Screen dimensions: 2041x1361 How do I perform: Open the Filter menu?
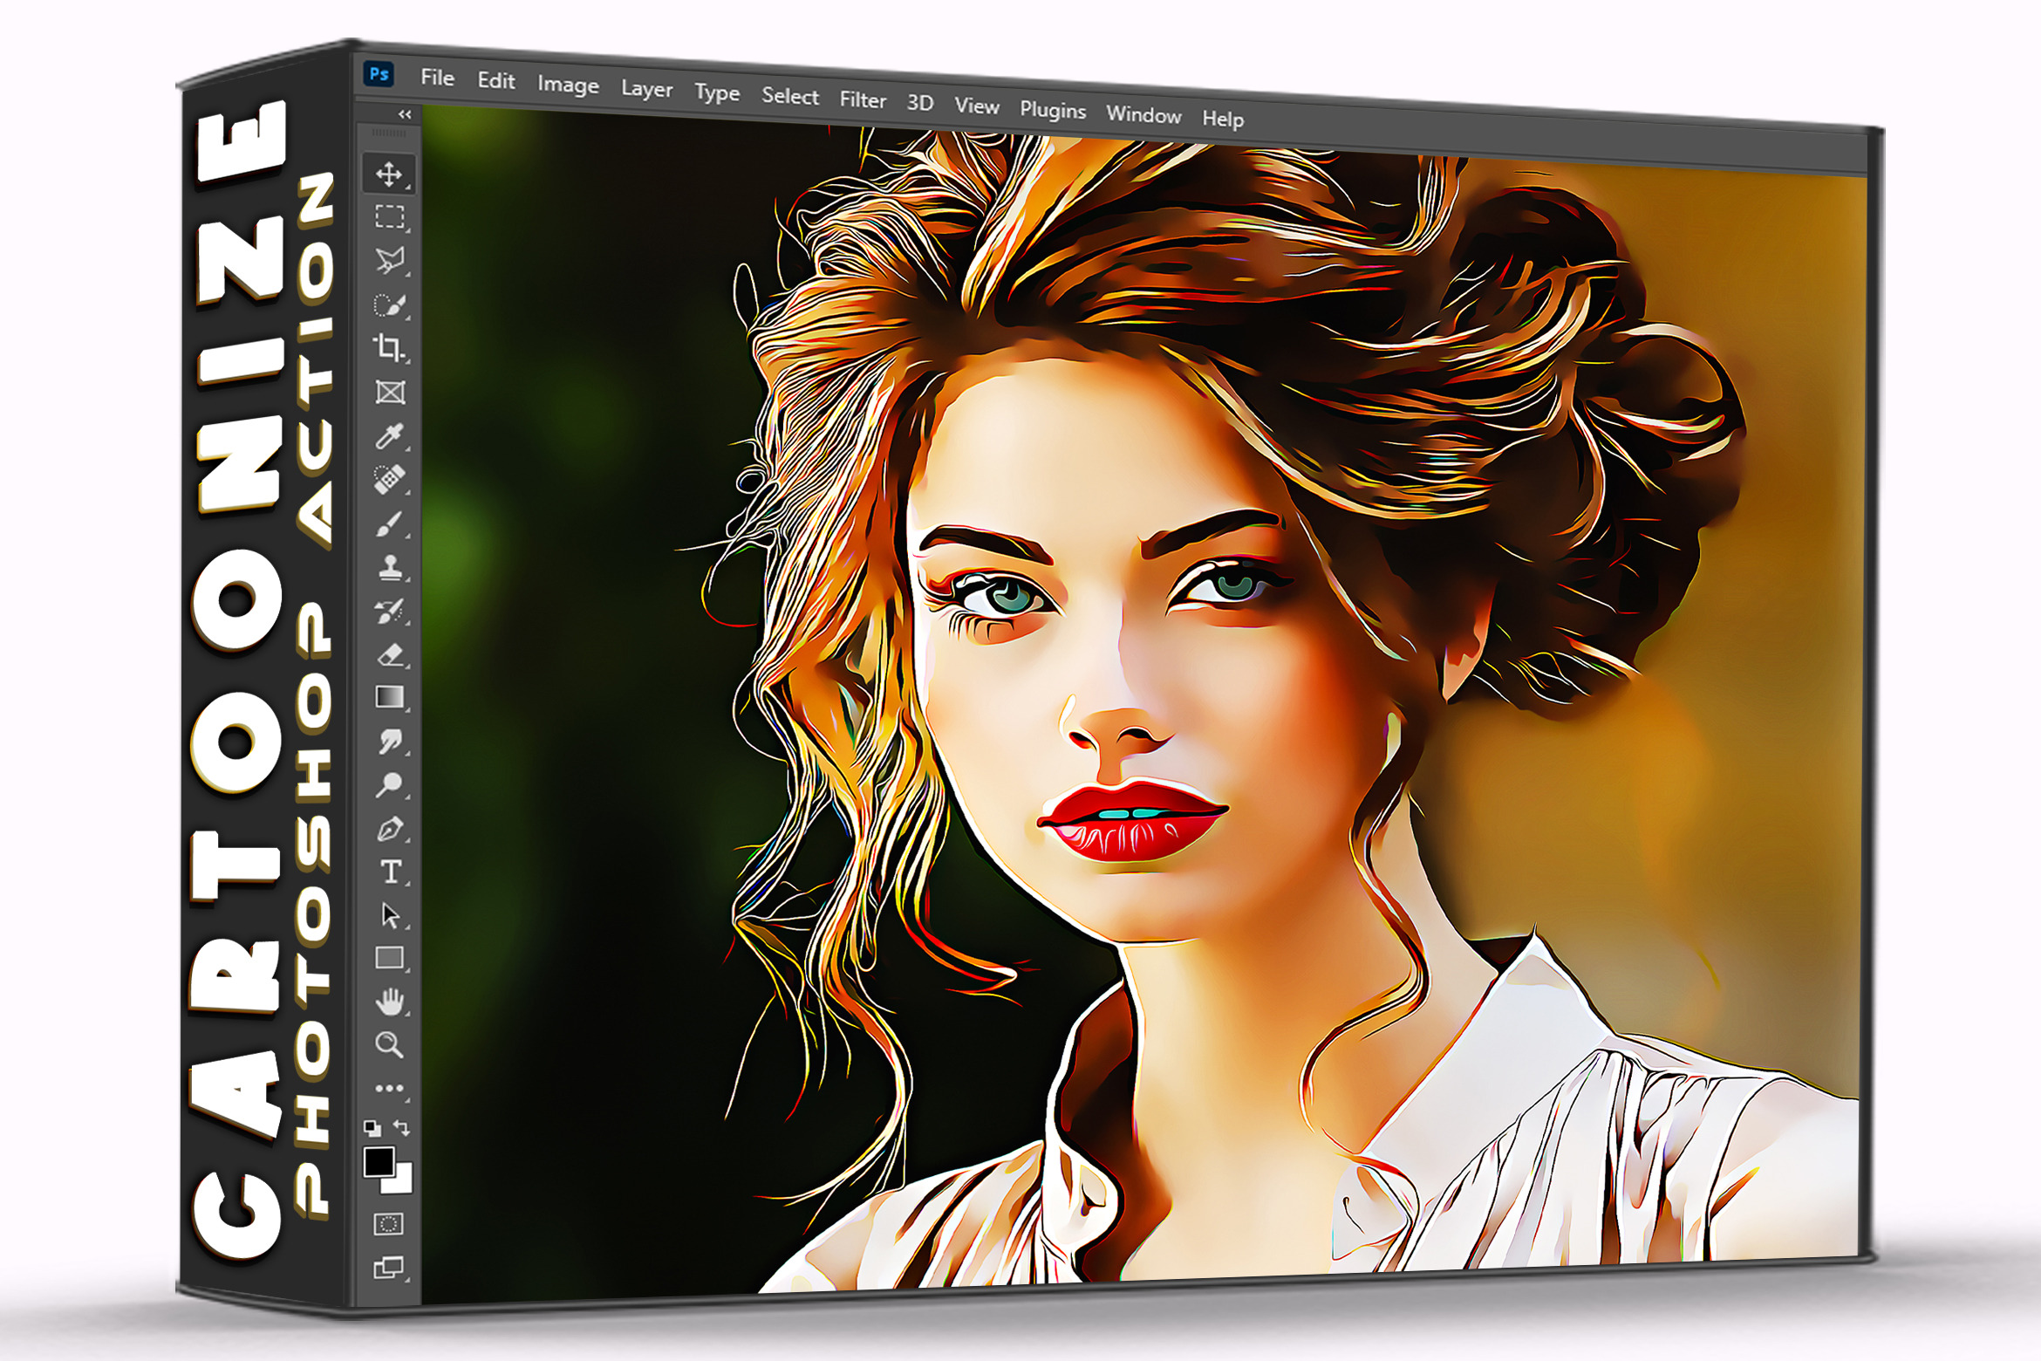tap(863, 100)
